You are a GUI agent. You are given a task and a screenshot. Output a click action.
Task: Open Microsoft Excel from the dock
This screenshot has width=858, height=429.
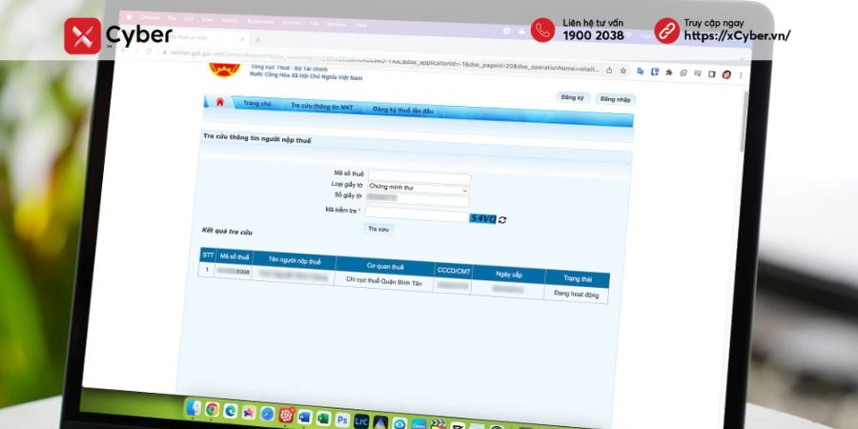(x=323, y=419)
